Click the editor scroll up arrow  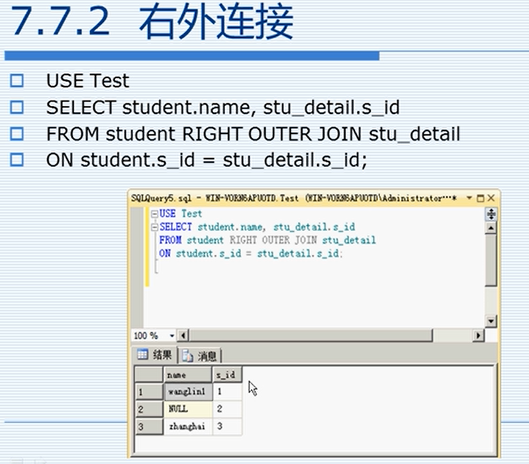point(491,228)
